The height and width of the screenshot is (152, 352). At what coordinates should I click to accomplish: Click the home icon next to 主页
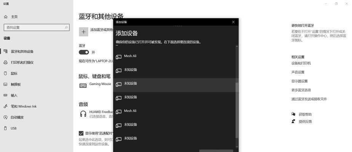[6, 17]
